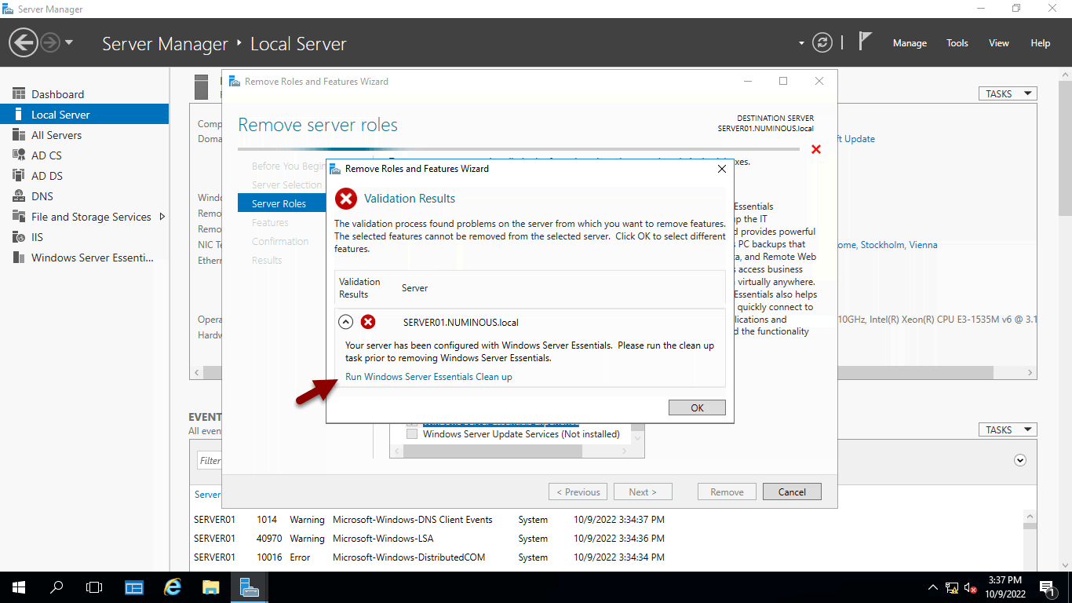Select the Microsoft-Windows-LSA warning row
Screen dimensions: 1072x603
(606, 539)
